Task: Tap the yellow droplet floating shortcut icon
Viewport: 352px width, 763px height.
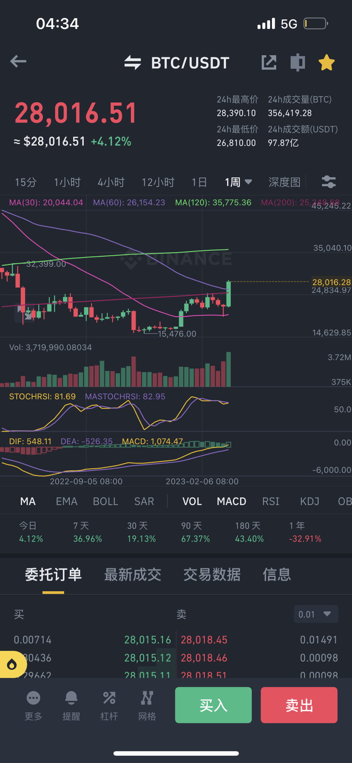Action: [12, 664]
